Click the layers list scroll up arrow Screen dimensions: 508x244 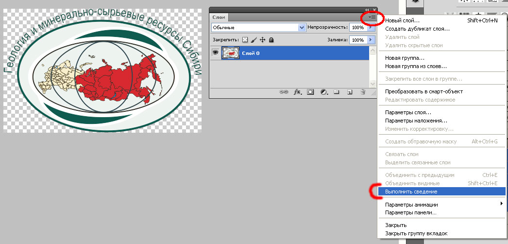(373, 50)
